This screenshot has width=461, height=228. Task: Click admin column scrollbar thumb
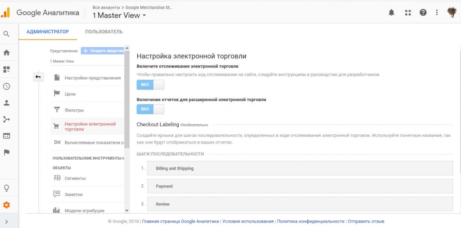(127, 100)
